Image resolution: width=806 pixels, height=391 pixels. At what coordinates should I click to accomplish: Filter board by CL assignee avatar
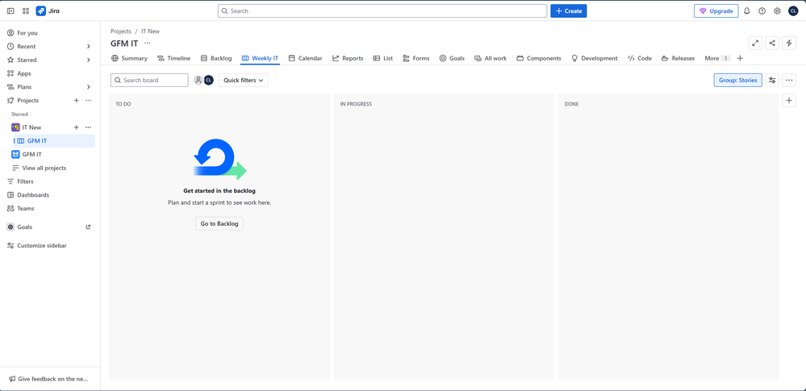coord(208,80)
